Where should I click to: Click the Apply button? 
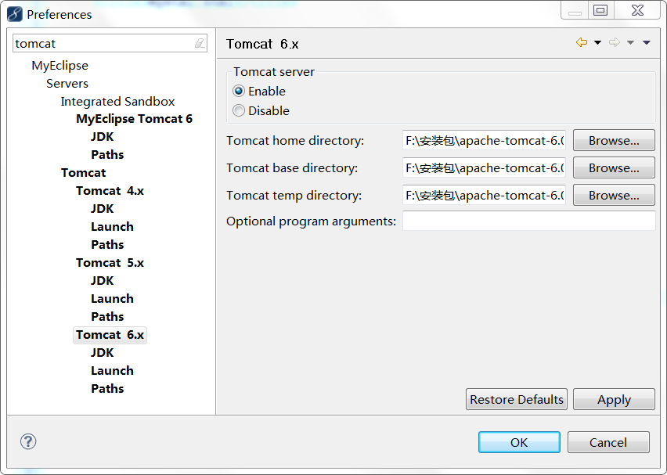pyautogui.click(x=614, y=399)
